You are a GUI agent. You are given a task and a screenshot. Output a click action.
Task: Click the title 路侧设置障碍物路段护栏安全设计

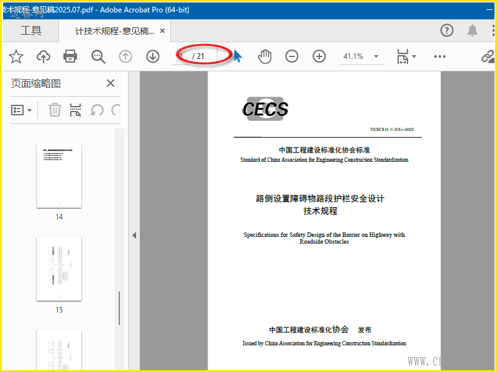[320, 198]
